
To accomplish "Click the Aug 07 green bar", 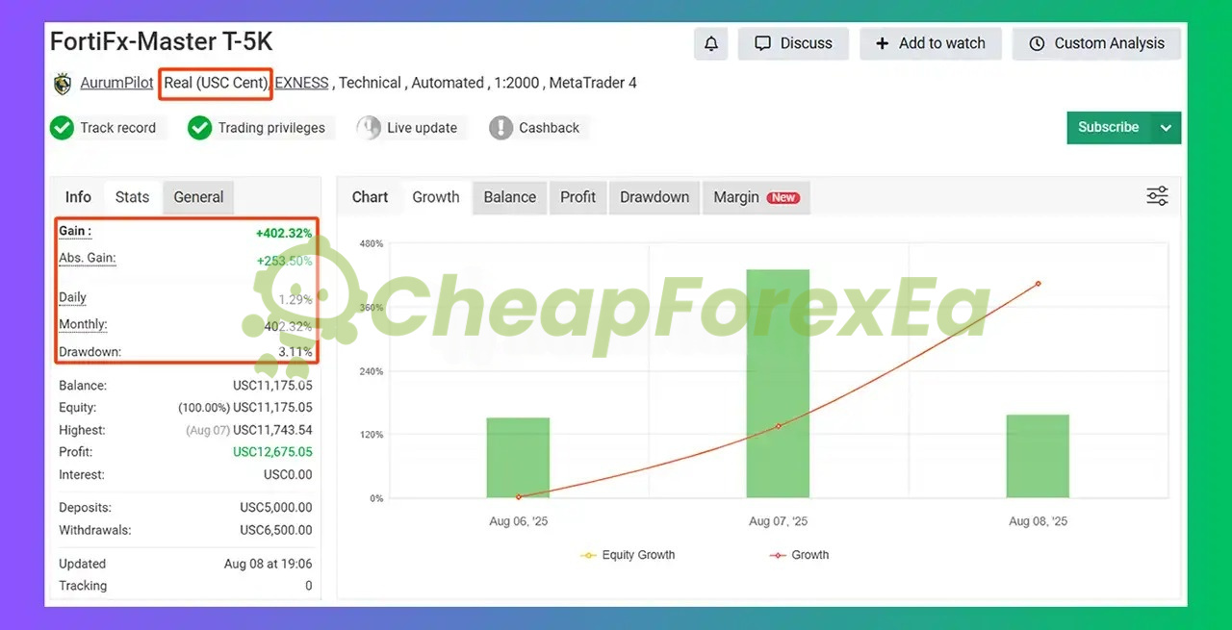I will (778, 383).
